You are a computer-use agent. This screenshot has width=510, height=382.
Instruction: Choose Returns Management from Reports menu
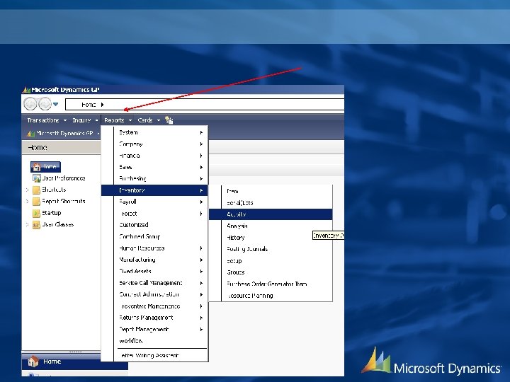[x=154, y=318]
